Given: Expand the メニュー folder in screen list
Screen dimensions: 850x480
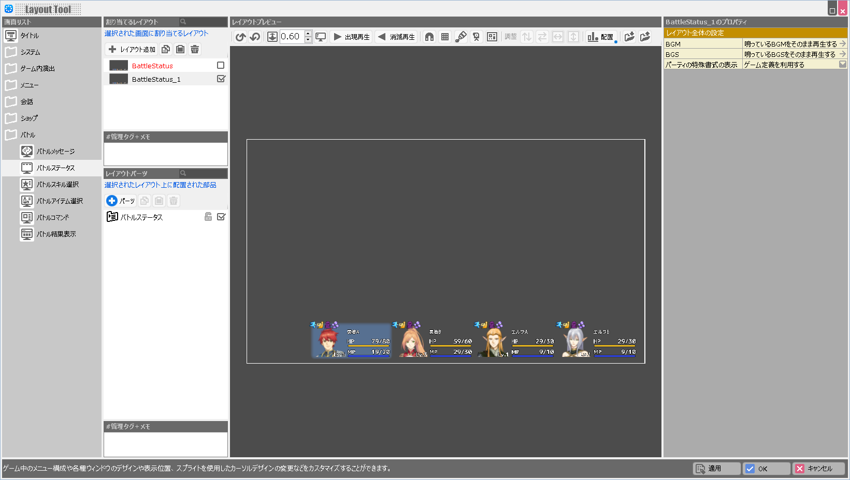Looking at the screenshot, I should pos(29,85).
